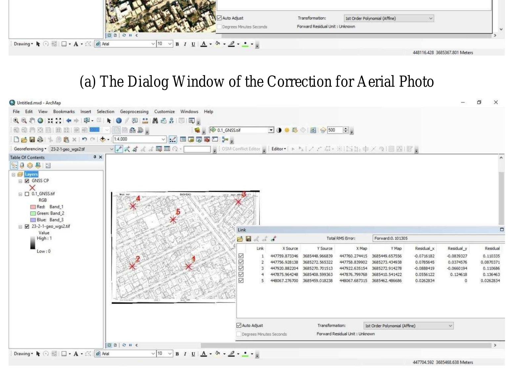Open the View Link Table icon
Image resolution: width=509 pixels, height=368 pixels.
pyautogui.click(x=167, y=149)
